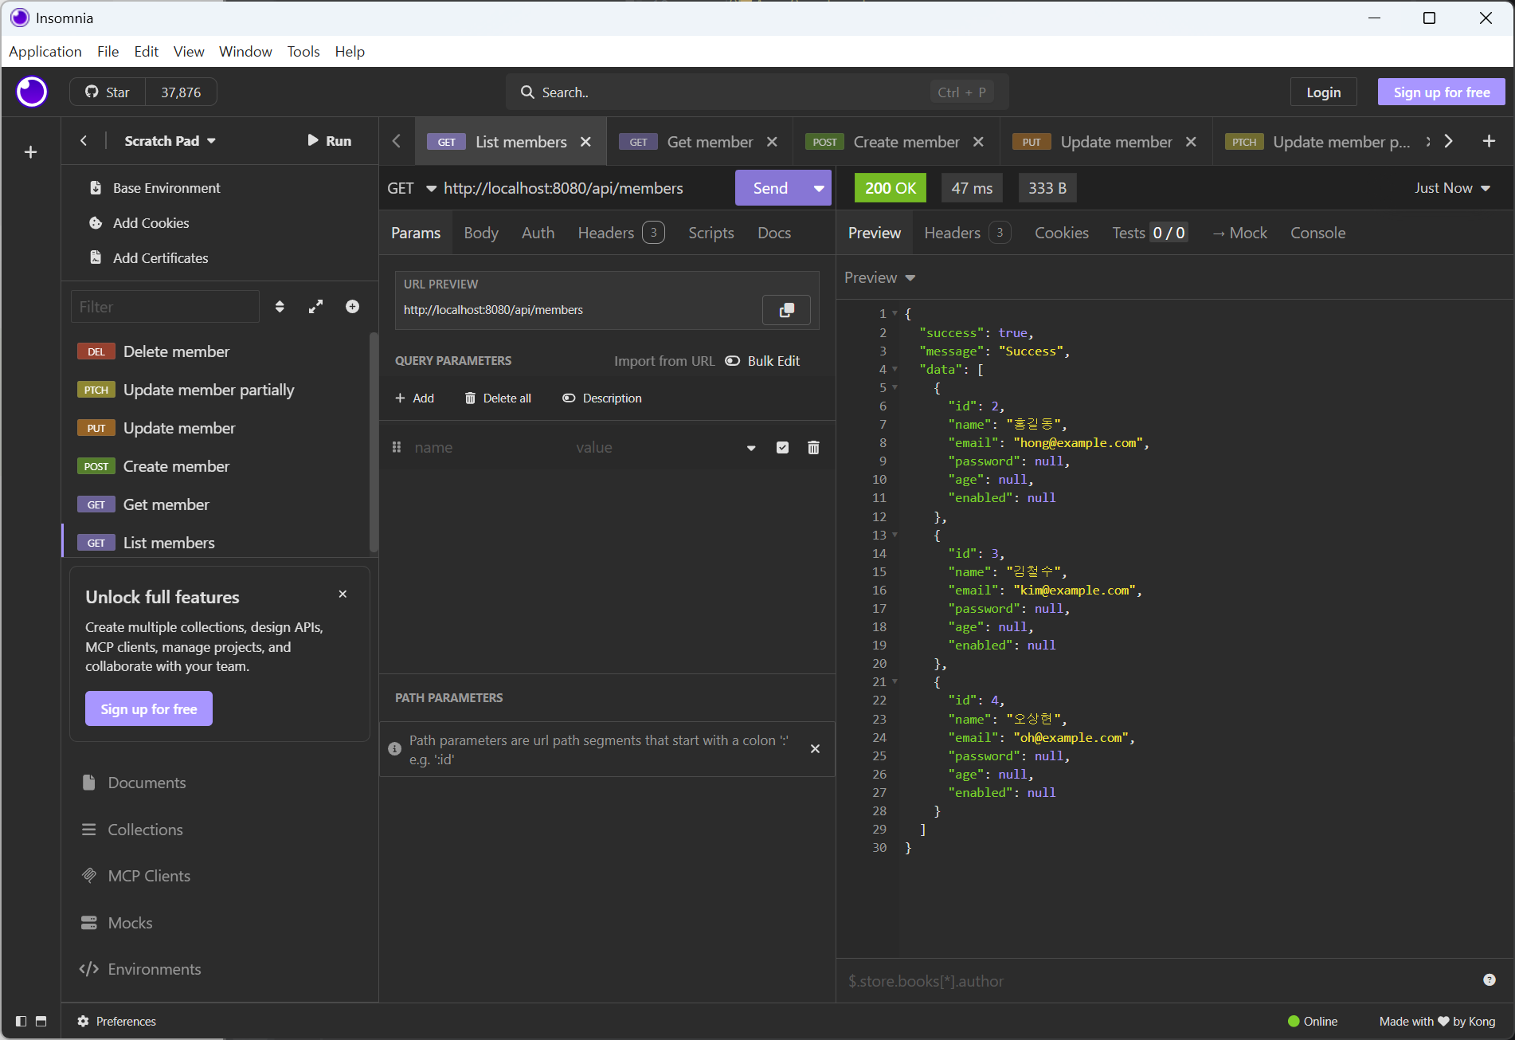Toggle the Bulk Edit switch
The image size is (1515, 1040).
732,361
